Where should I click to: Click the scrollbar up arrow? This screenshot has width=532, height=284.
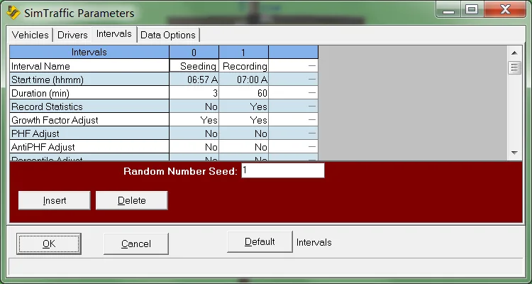(514, 53)
